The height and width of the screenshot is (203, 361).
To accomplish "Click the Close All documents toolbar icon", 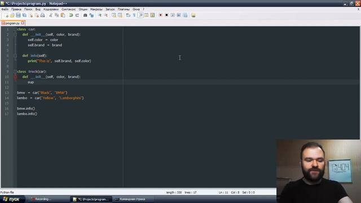I will (x=36, y=15).
